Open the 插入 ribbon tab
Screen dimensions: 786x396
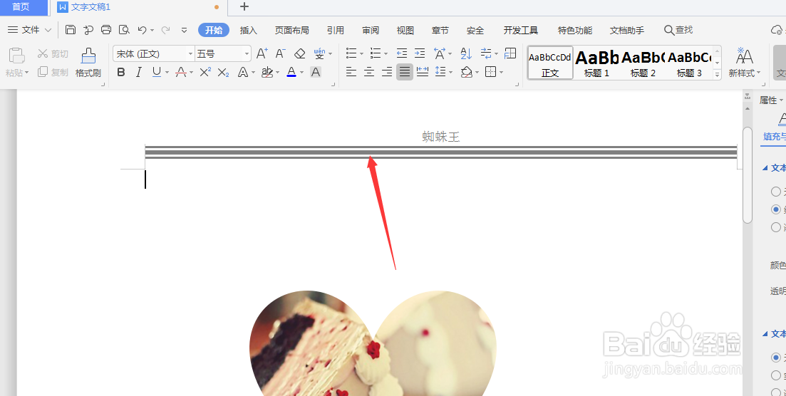coord(249,30)
